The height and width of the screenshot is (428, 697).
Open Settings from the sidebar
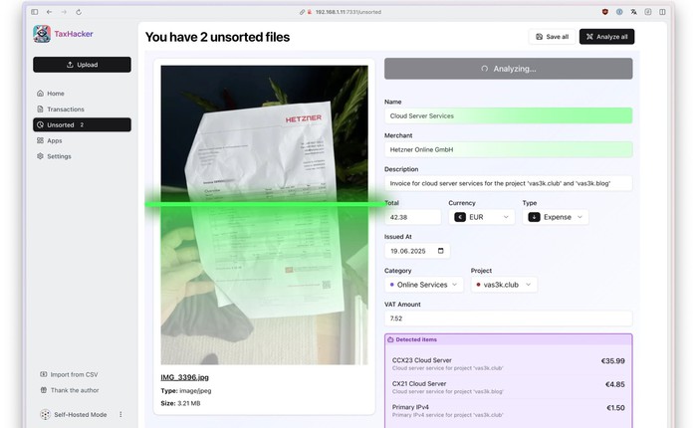tap(59, 156)
